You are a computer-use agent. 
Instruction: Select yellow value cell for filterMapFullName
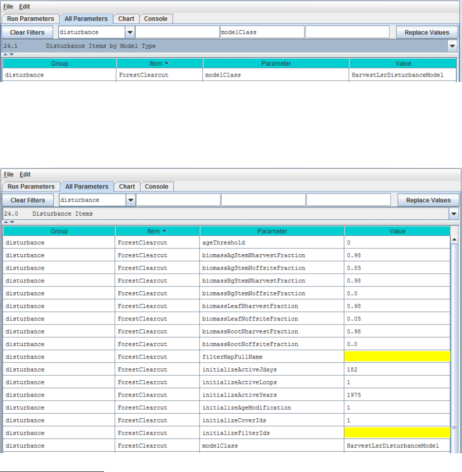coord(397,356)
